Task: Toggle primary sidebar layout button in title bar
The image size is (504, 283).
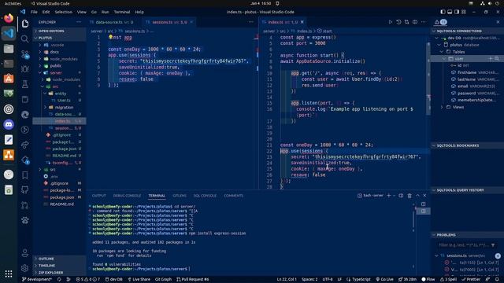Action: pos(443,12)
